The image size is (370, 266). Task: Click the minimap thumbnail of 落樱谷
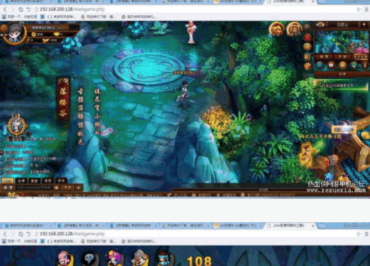(x=342, y=42)
